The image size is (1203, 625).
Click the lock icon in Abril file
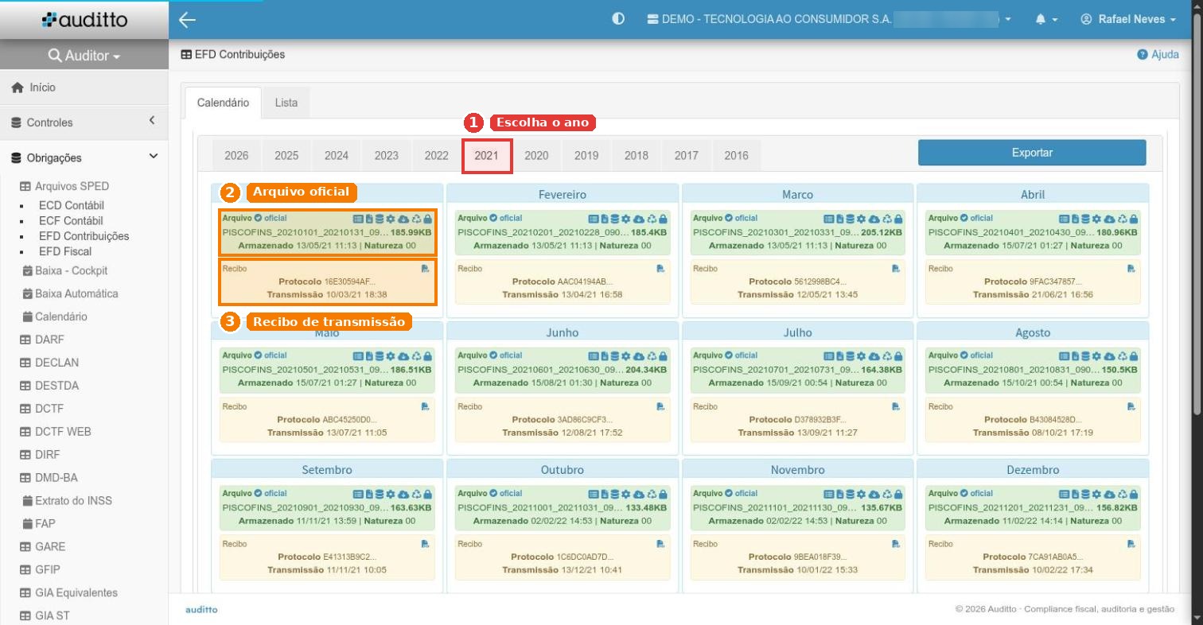(x=1134, y=218)
